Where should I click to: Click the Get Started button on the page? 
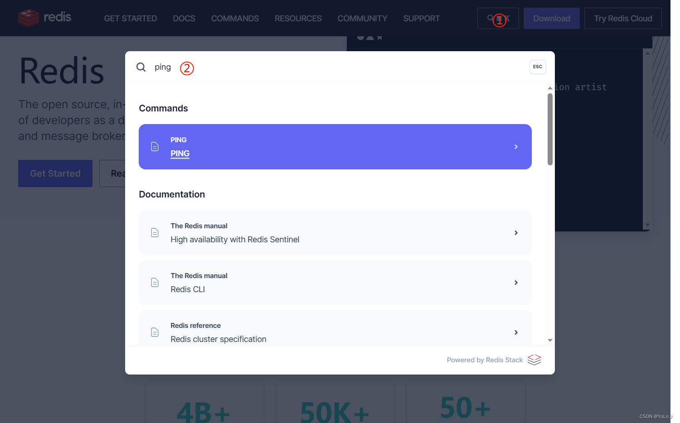point(55,173)
